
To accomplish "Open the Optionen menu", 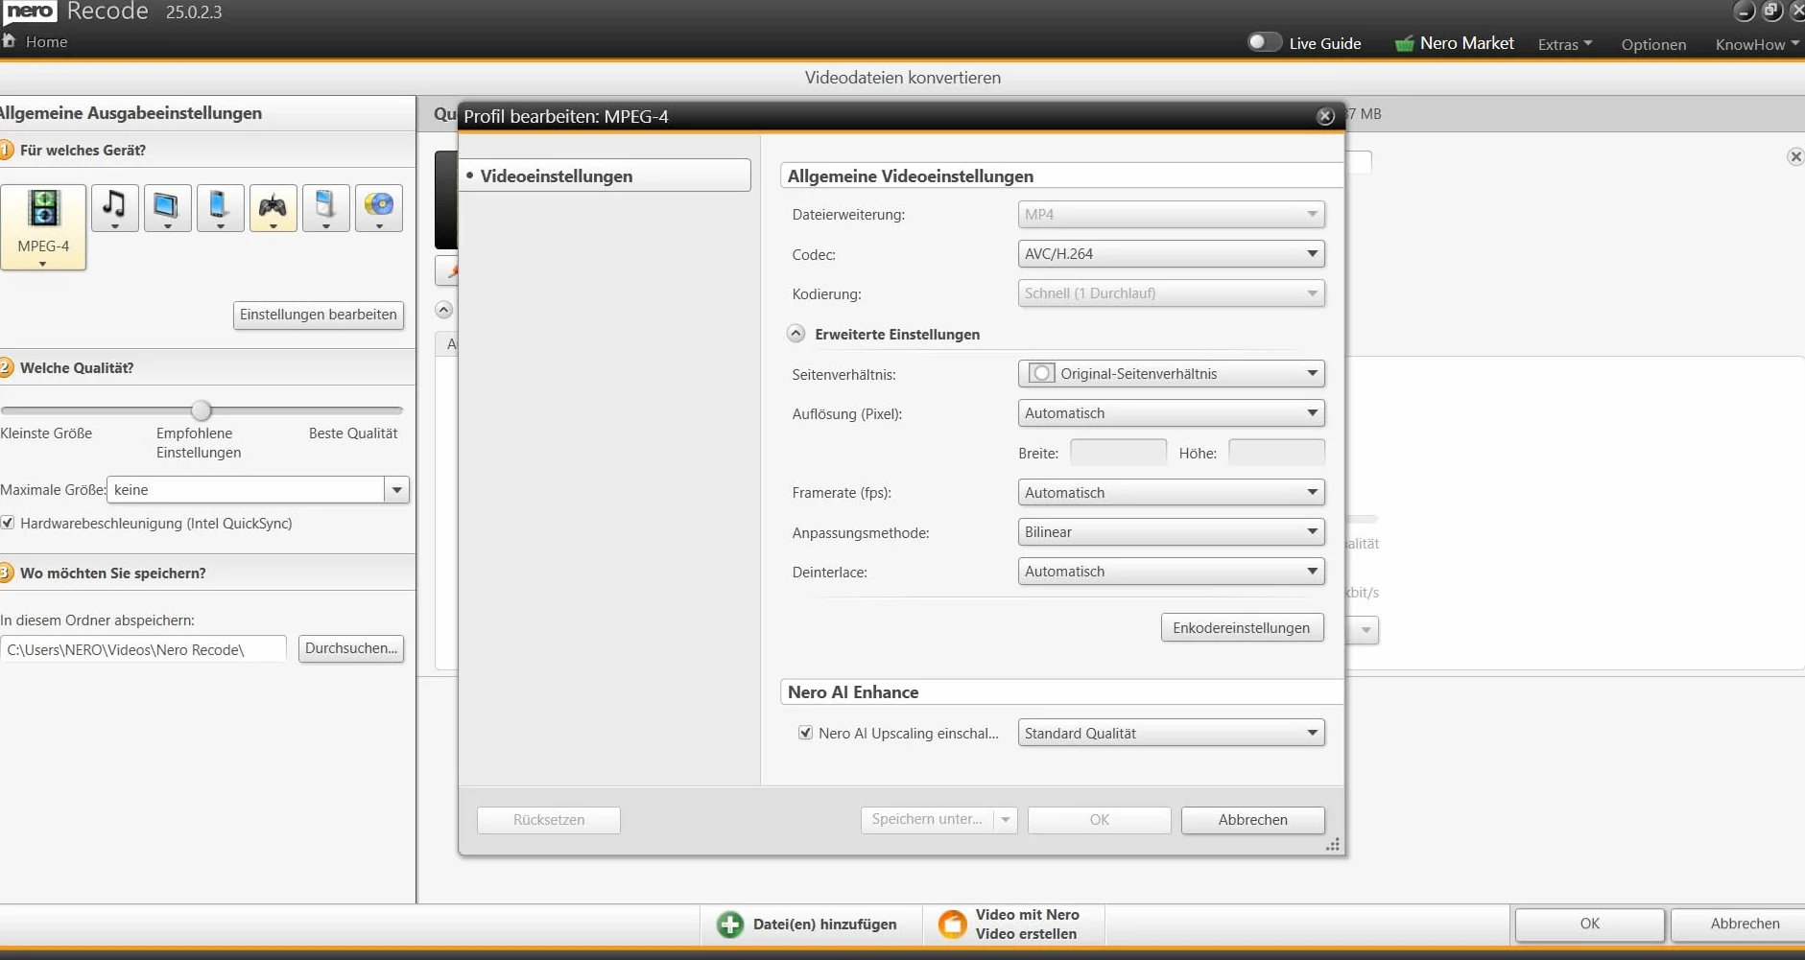I will point(1653,44).
